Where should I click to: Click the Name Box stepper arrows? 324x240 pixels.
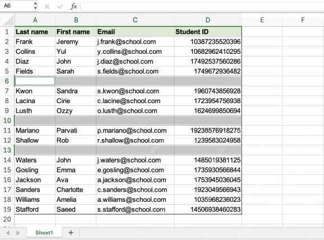(x=35, y=6)
